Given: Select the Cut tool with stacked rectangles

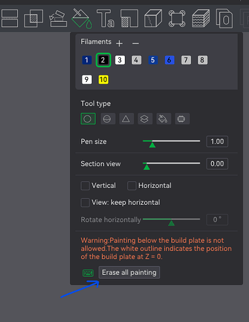Looking at the screenshot, I should tap(10, 18).
